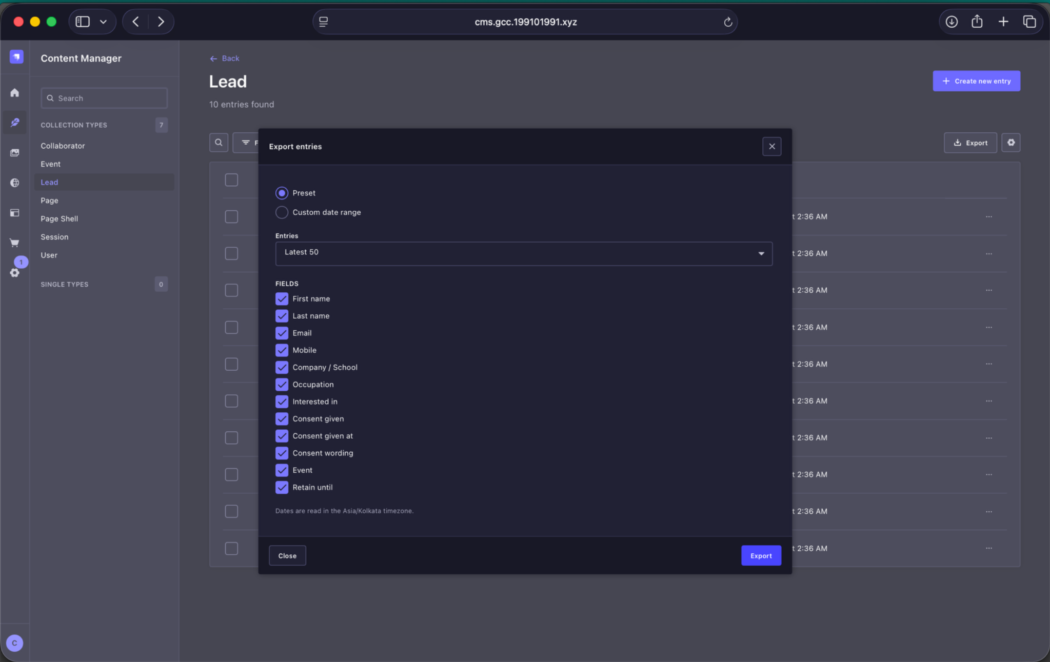Uncheck the Consent wording field
Screen dimensions: 1050x662
click(x=282, y=453)
